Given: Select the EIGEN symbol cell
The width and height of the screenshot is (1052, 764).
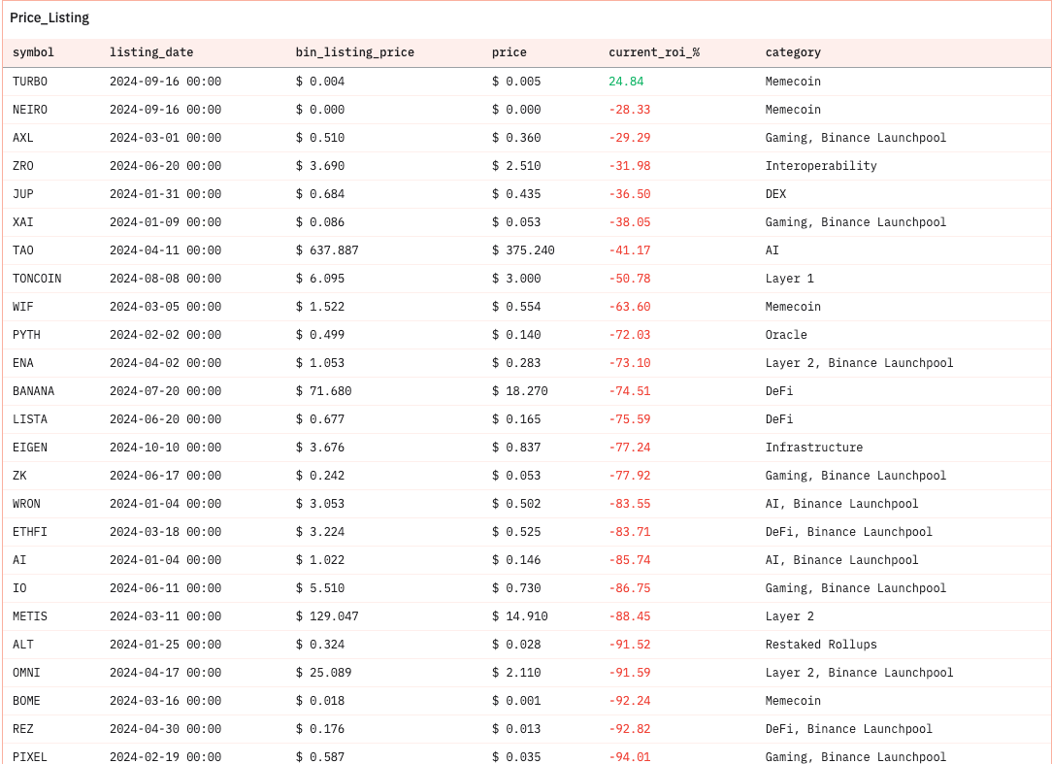Looking at the screenshot, I should [x=30, y=448].
